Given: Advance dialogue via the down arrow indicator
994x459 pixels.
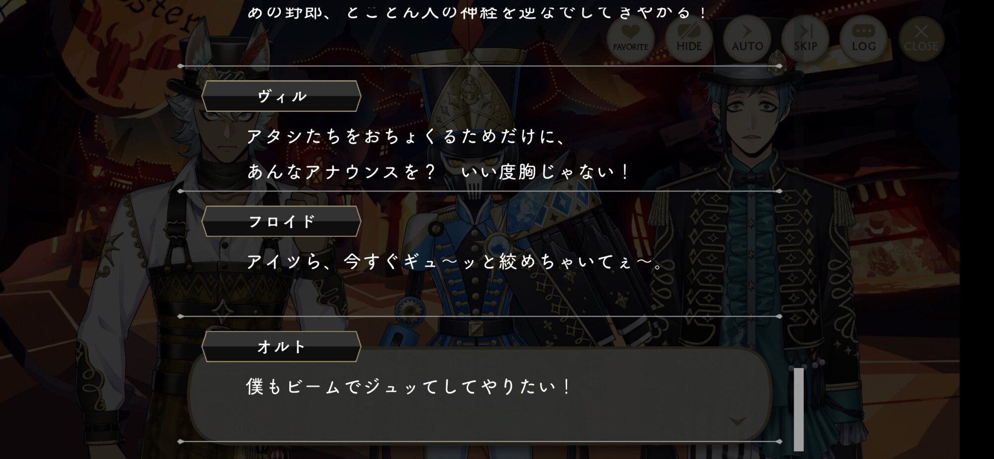Looking at the screenshot, I should [737, 421].
